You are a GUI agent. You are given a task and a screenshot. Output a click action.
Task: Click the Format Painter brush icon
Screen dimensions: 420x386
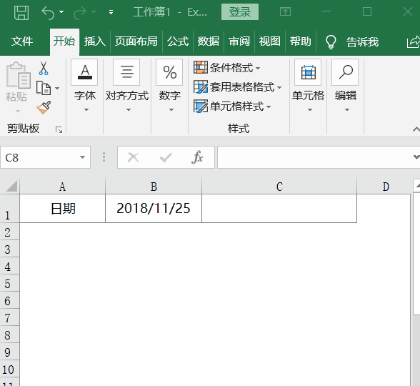(x=44, y=107)
